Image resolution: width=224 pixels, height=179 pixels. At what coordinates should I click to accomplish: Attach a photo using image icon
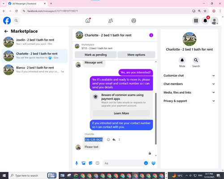[x=83, y=163]
